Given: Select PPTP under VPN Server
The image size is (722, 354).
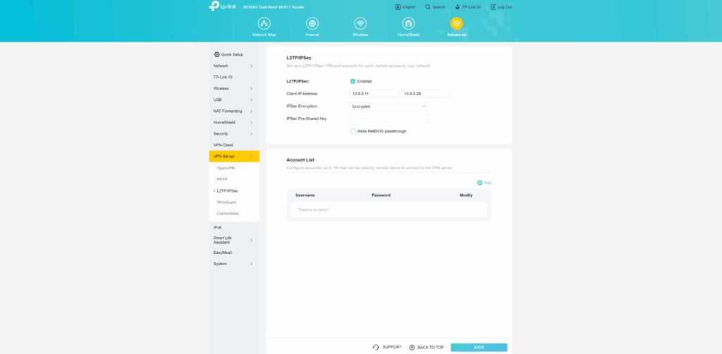Looking at the screenshot, I should point(222,179).
